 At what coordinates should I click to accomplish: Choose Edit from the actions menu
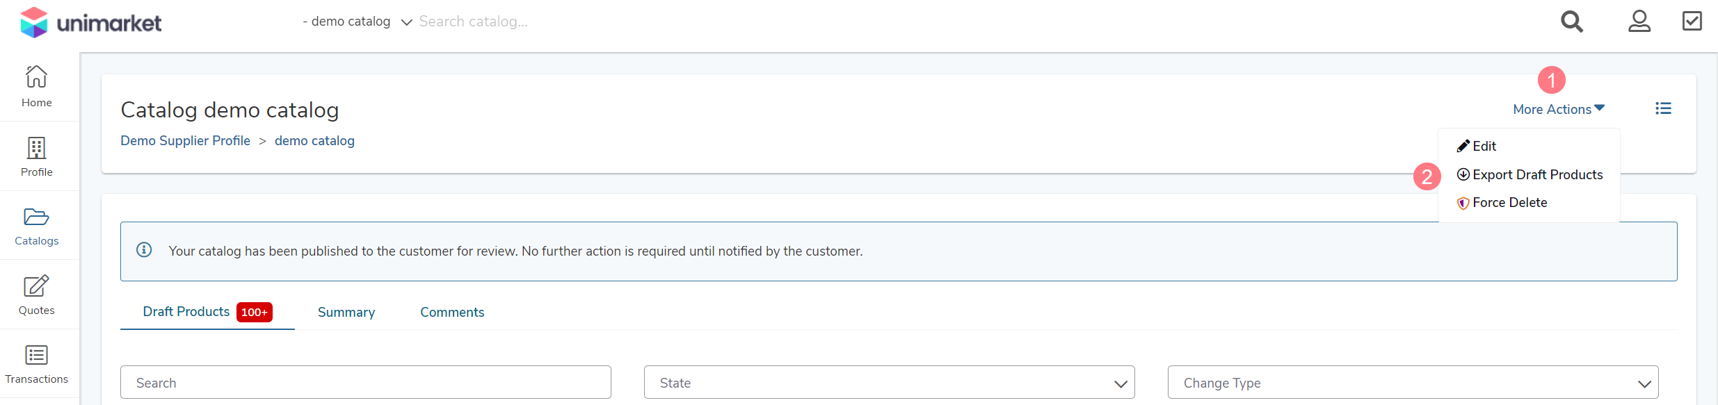[1476, 146]
